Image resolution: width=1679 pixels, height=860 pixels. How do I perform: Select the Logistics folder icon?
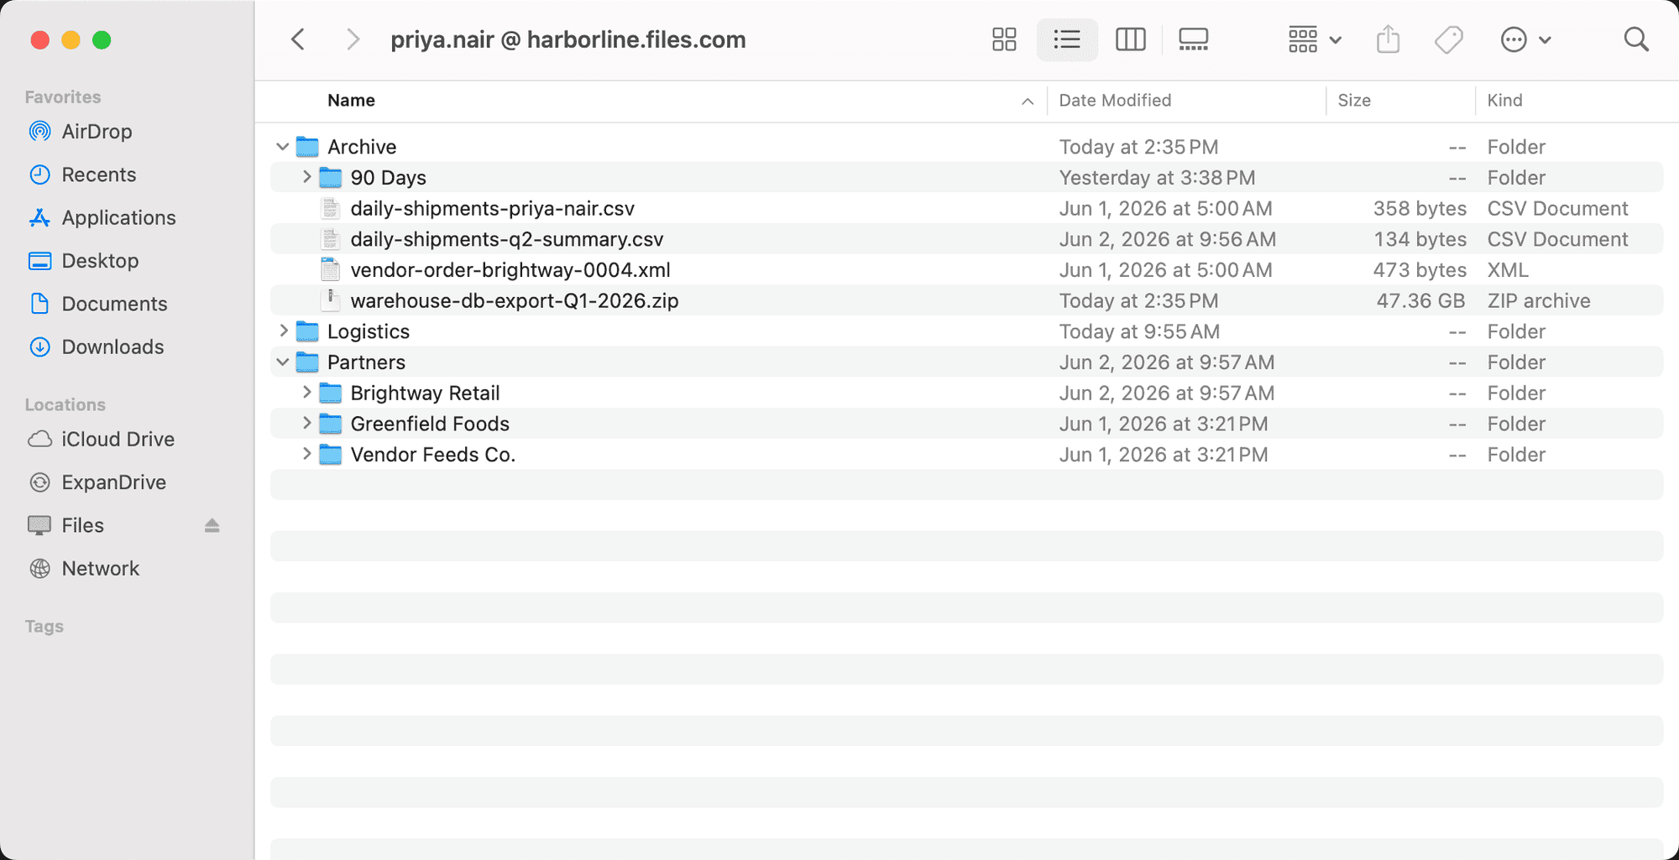tap(307, 331)
